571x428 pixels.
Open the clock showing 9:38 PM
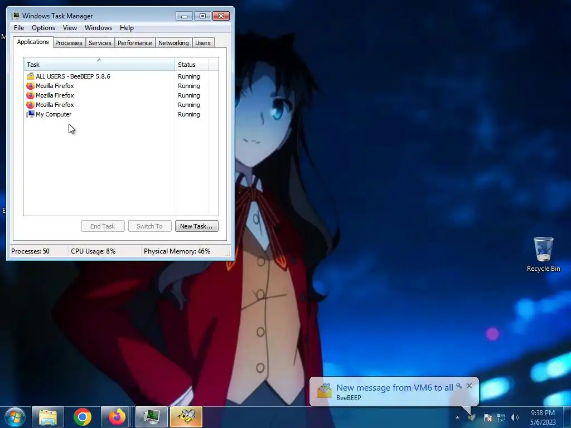tap(543, 417)
